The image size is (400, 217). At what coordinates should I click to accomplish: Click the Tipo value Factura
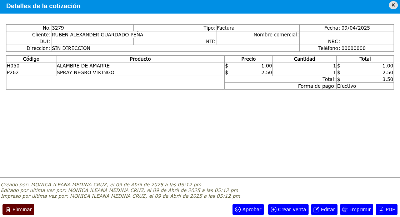(225, 28)
